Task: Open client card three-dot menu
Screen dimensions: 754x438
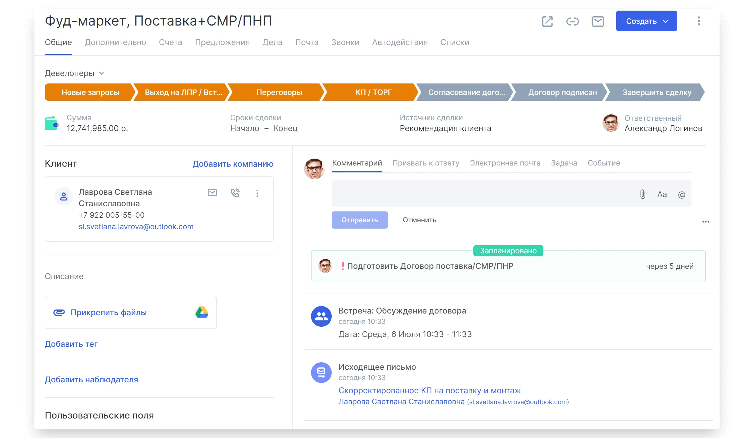Action: [257, 193]
